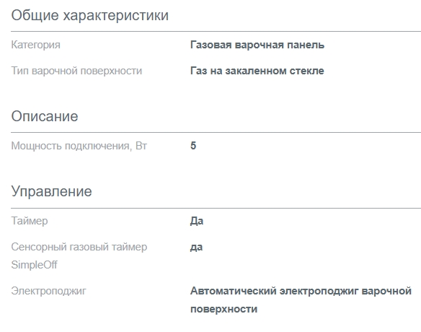Click the Газ на закаленном стекле value
The image size is (421, 332).
tap(257, 71)
